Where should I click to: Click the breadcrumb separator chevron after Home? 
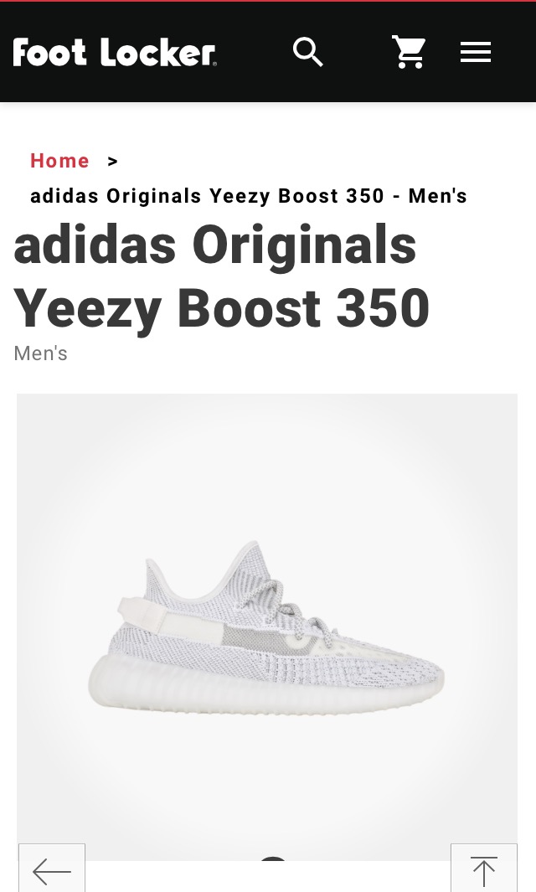[x=113, y=162]
